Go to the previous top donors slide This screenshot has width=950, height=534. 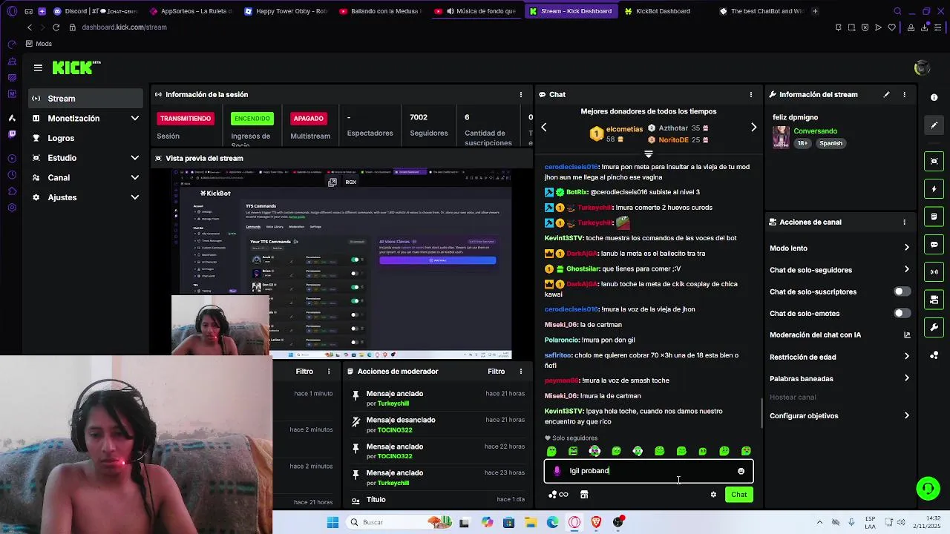point(544,127)
